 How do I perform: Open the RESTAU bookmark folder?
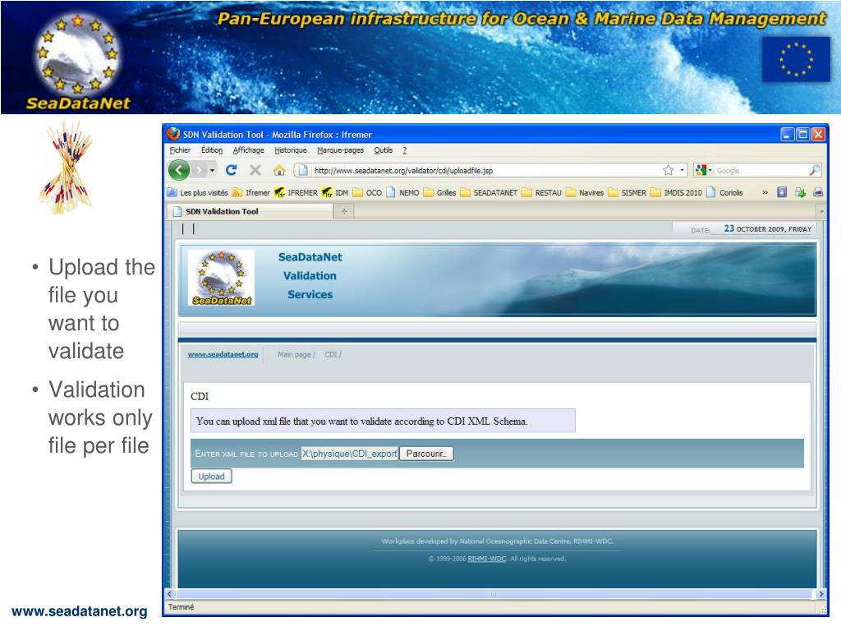click(x=542, y=192)
